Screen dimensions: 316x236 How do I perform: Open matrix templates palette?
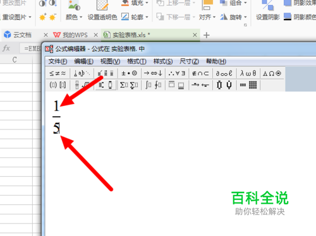pos(248,85)
